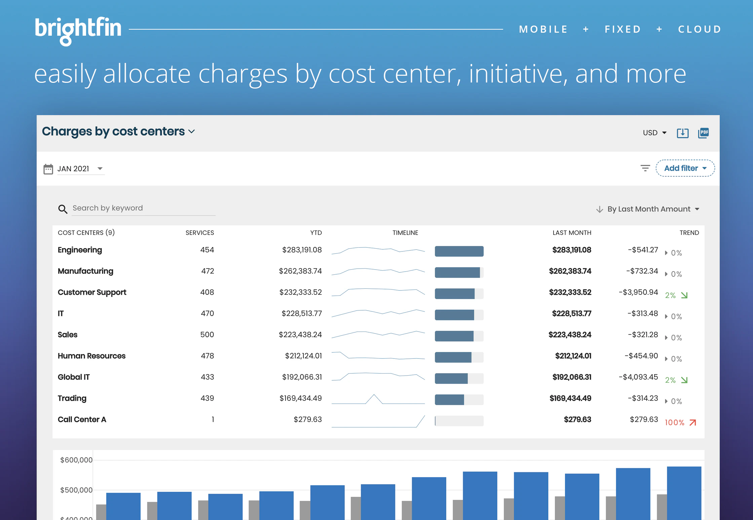Open the filter icon near Add filter
Viewport: 753px width, 520px height.
coord(645,168)
